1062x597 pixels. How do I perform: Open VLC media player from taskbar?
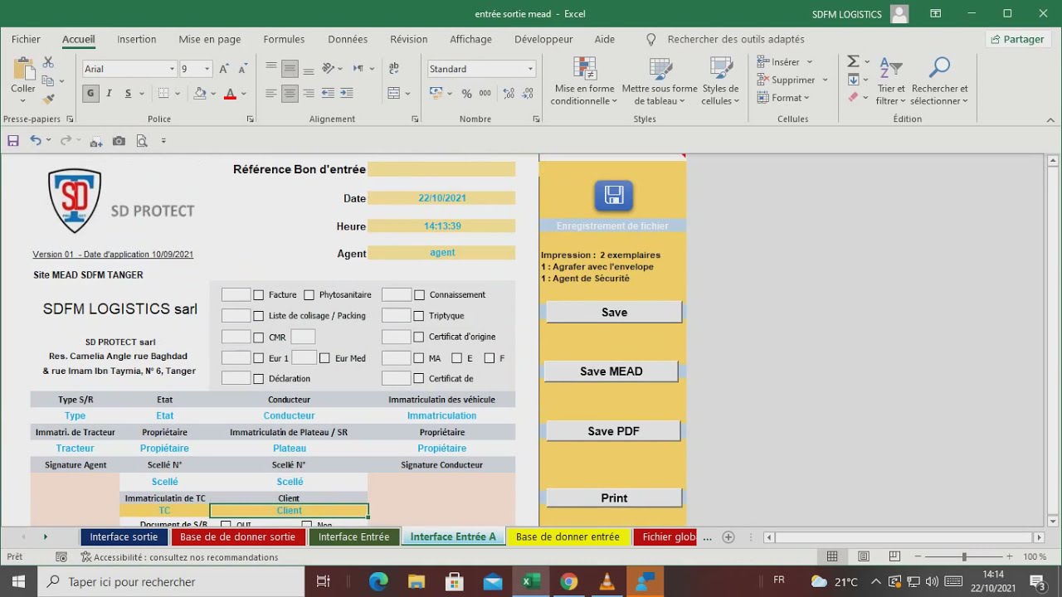click(607, 581)
